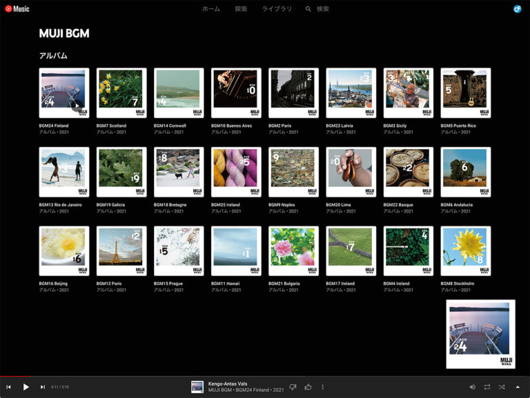Dislike the song Kengo-Antas Vals
This screenshot has width=530, height=398.
click(293, 387)
